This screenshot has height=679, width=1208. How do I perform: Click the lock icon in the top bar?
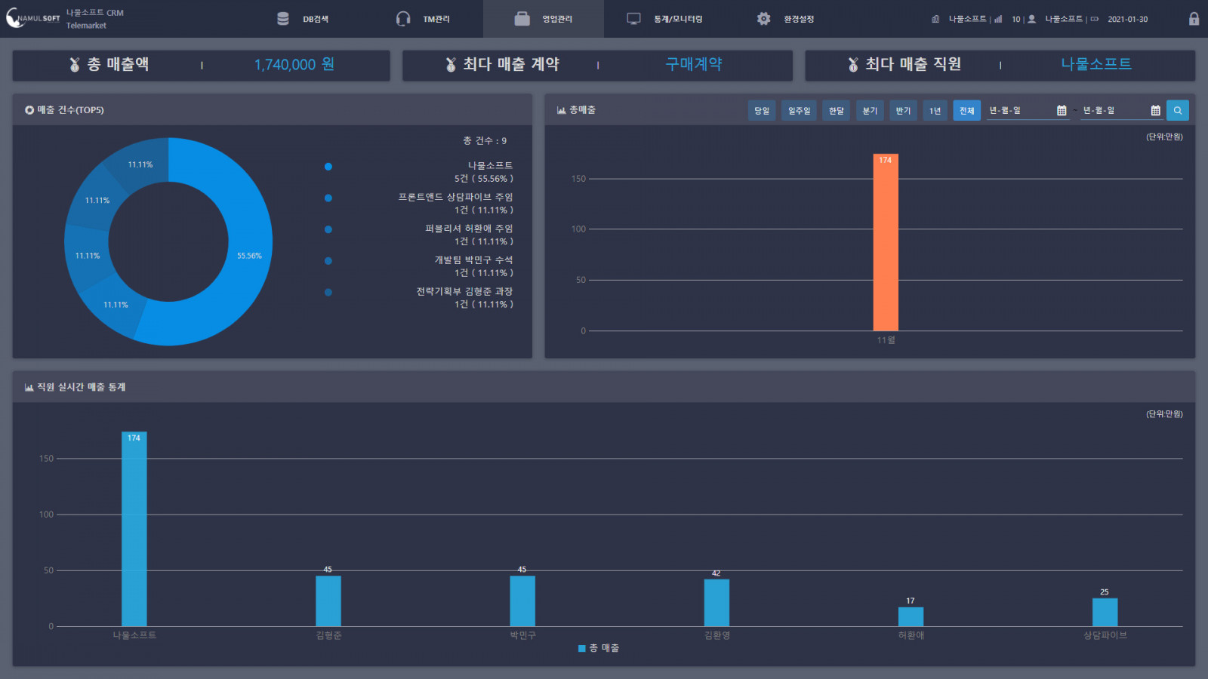(1194, 19)
